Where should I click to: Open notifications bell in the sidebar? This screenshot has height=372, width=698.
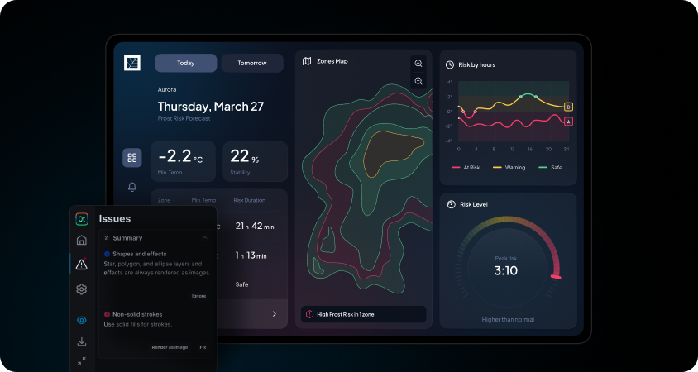132,187
